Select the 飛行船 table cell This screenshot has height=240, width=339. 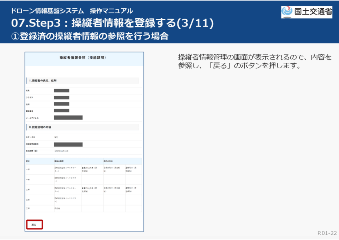57,209
